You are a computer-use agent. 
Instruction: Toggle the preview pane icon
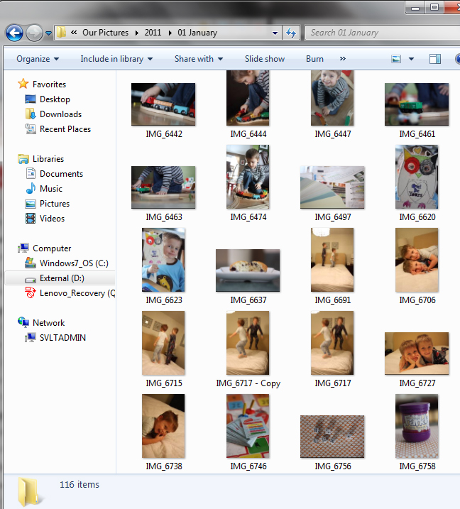coord(434,59)
